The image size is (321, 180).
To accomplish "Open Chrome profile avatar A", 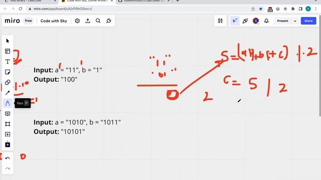I will point(308,9).
